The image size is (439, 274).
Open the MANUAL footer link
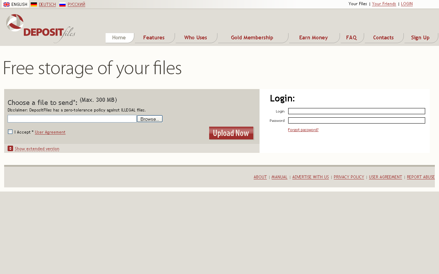(x=280, y=177)
